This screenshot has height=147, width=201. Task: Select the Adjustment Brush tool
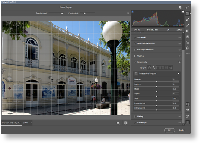[188, 25]
